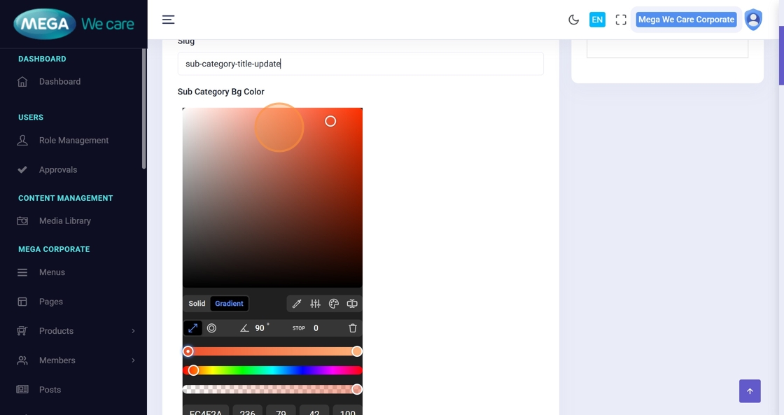The height and width of the screenshot is (415, 784).
Task: Open the color palette presets icon
Action: pyautogui.click(x=334, y=304)
